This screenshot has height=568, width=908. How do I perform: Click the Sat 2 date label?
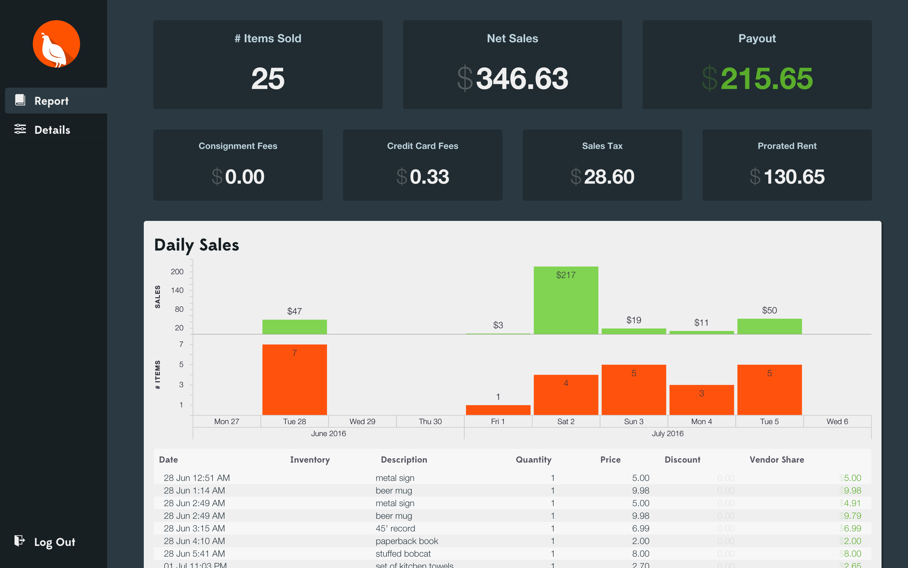point(565,421)
